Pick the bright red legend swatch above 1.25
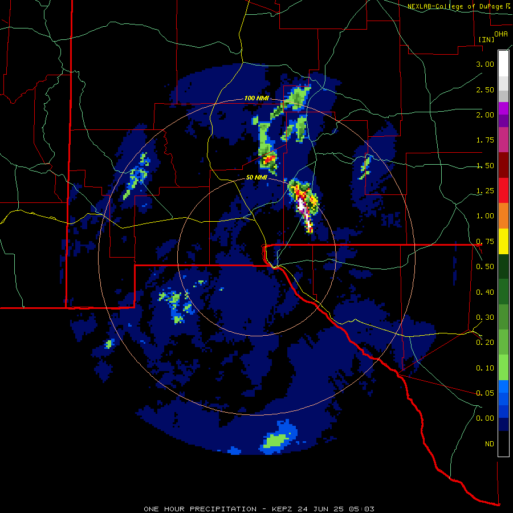Screen dimensions: 513x513 [x=503, y=190]
